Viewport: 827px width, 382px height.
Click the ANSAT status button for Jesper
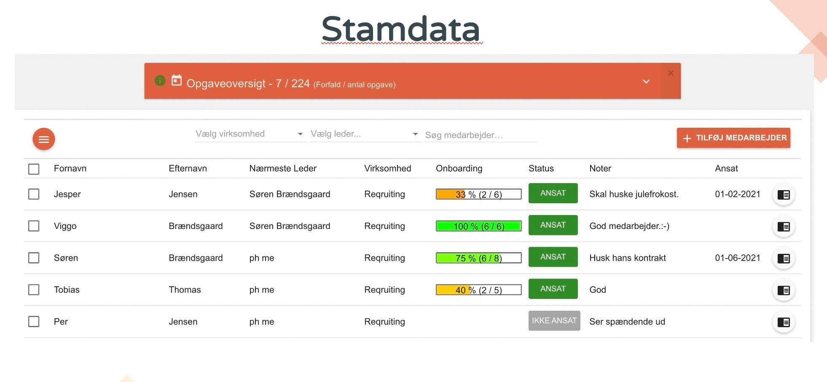[x=553, y=193]
